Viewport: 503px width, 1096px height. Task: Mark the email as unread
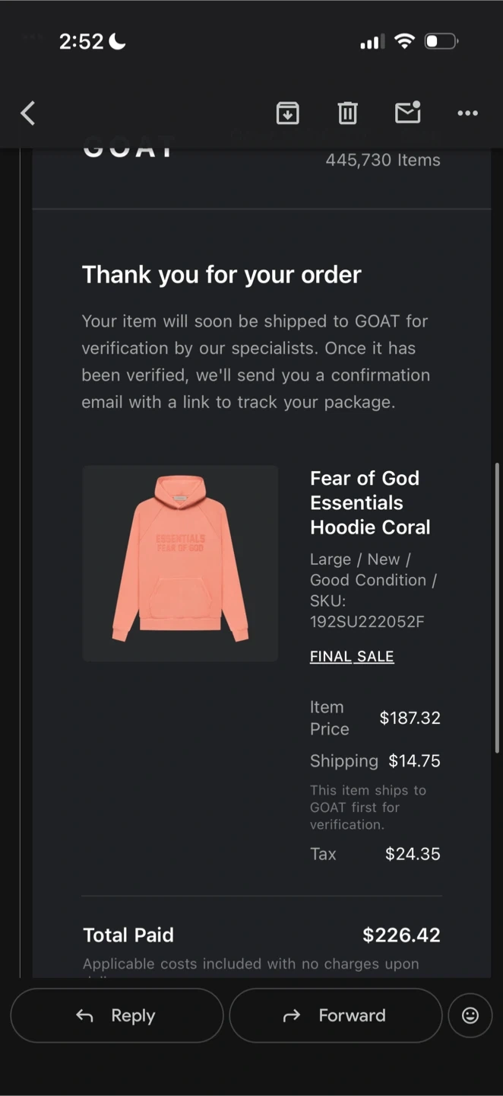(408, 113)
